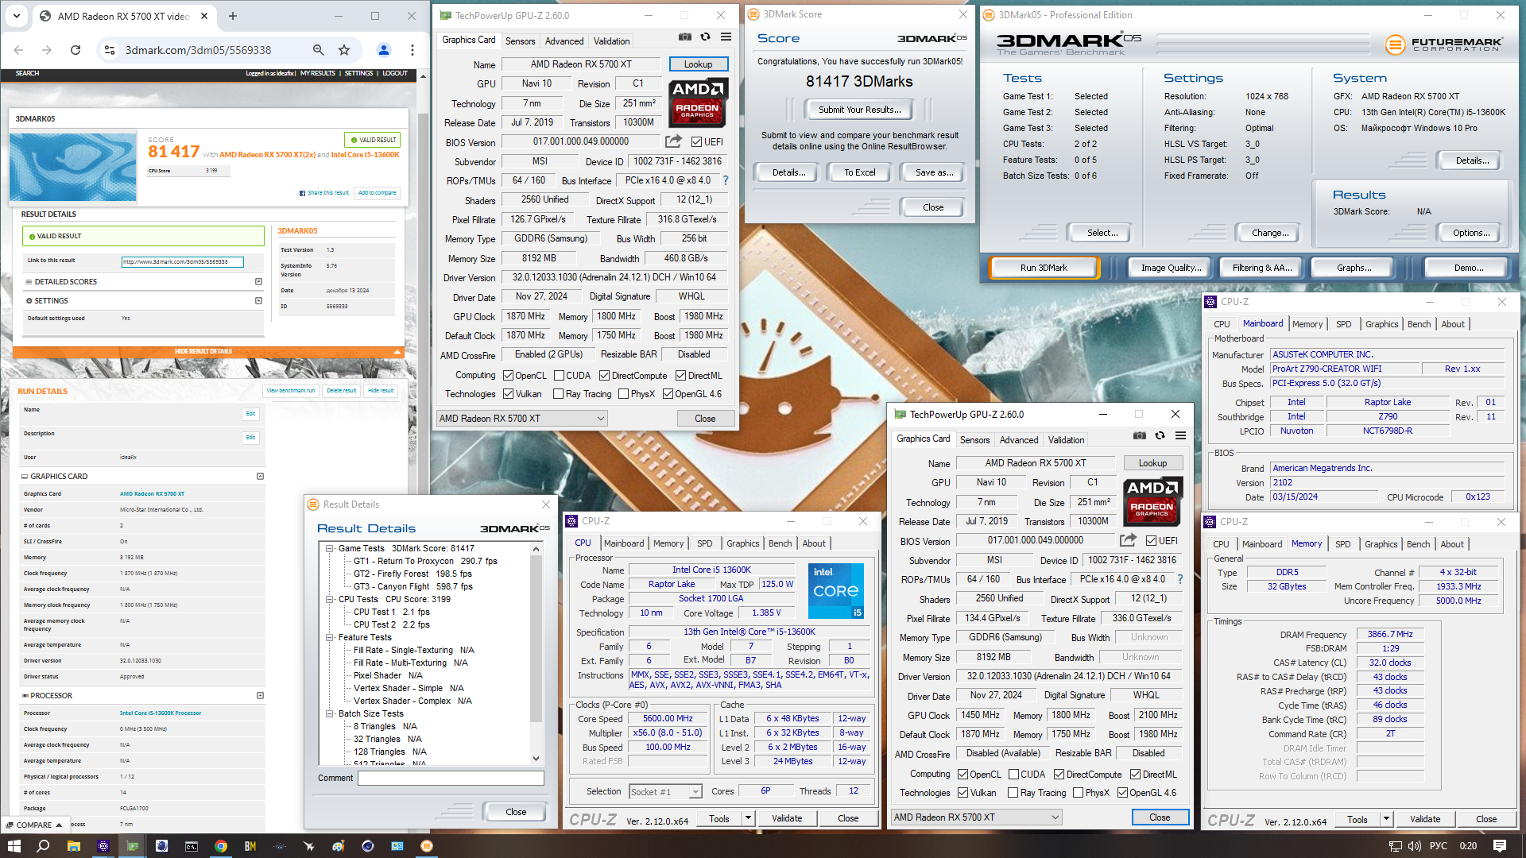1526x858 pixels.
Task: Open Tools dropdown arrow in CPU-Z CPU window
Action: point(747,818)
